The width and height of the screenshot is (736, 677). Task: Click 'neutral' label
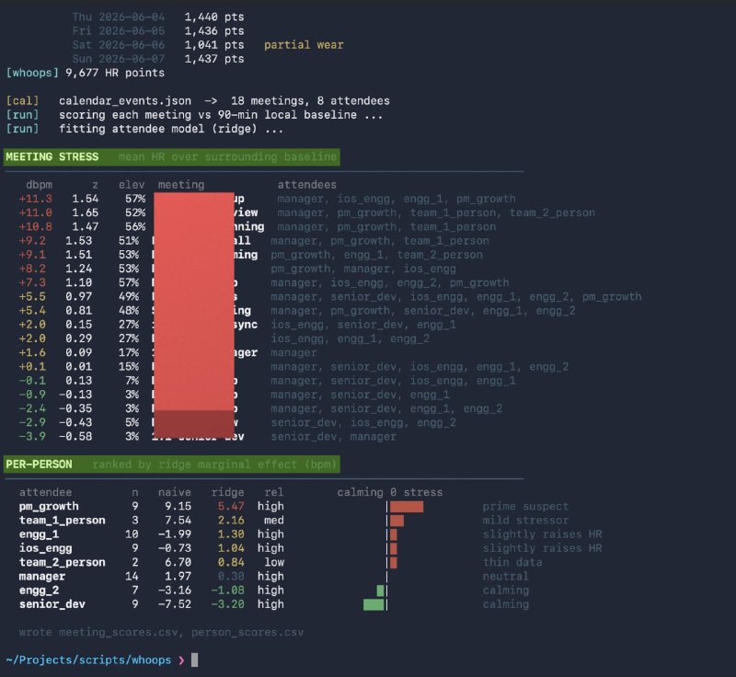(x=505, y=576)
